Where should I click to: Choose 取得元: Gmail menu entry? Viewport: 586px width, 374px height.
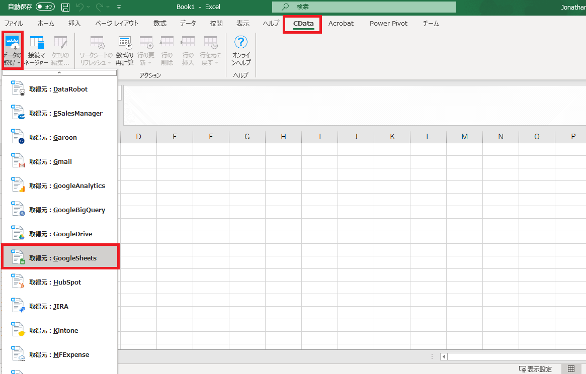click(60, 161)
